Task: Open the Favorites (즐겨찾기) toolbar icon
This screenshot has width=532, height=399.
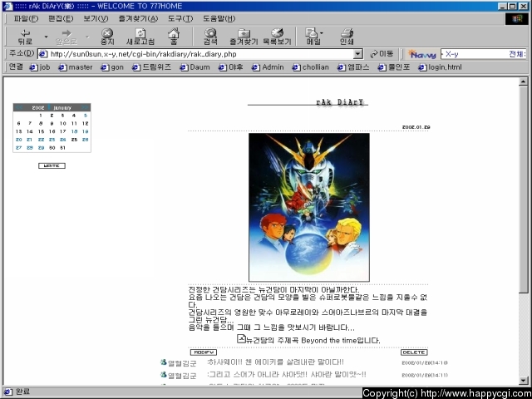Action: 244,37
